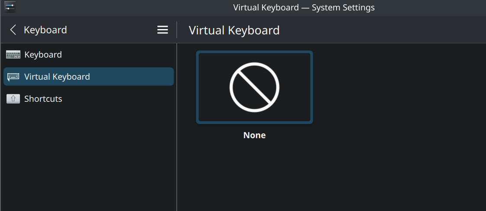Viewport: 486px width, 211px height.
Task: Click the blank content area beside the None tile
Action: point(397,93)
